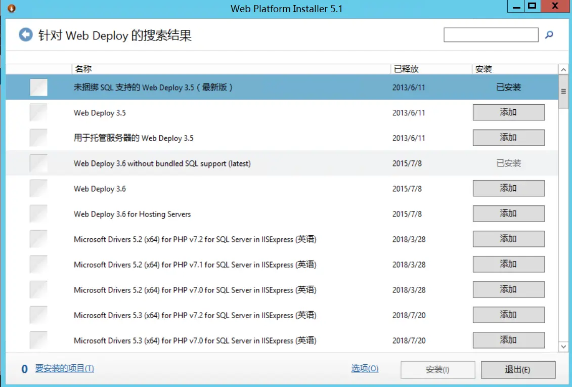This screenshot has width=572, height=387.
Task: Click the 退出(E) exit button
Action: (518, 370)
